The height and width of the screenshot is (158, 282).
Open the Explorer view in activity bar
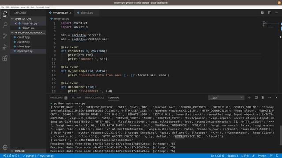click(5, 14)
